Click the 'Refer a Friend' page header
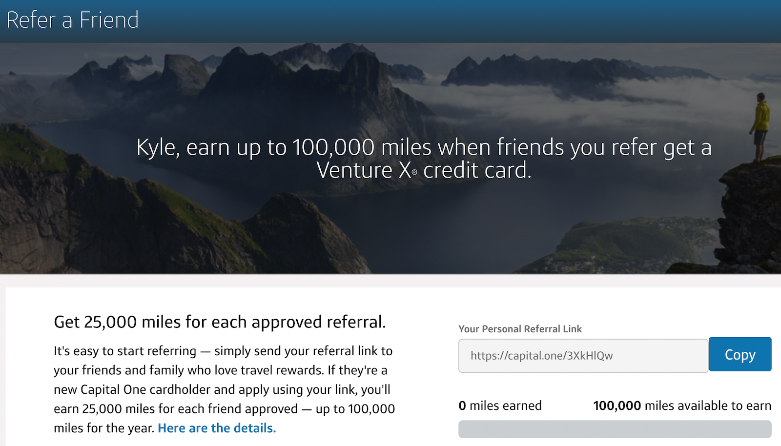The image size is (781, 446). click(x=71, y=20)
